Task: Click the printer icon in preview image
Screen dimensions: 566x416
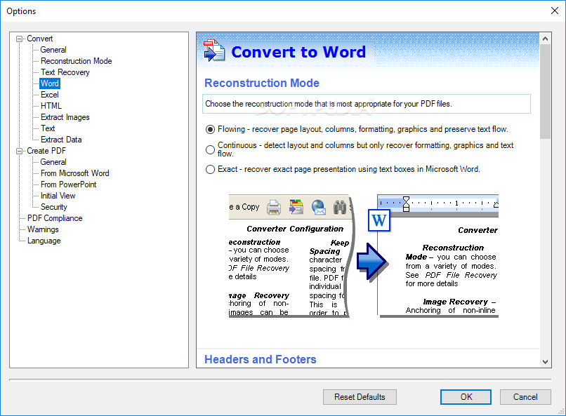Action: click(x=274, y=207)
